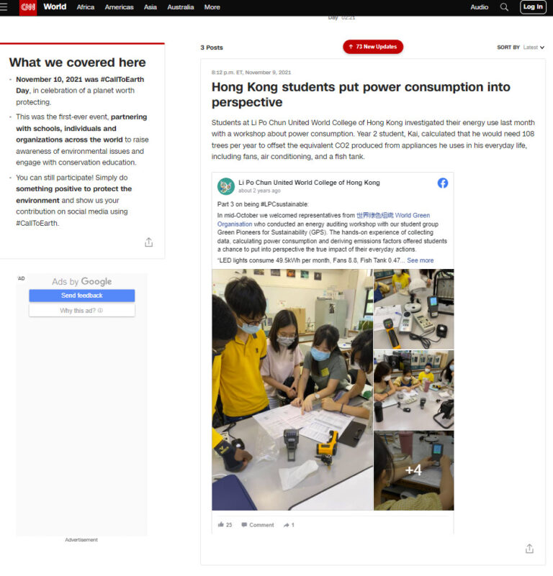Click the Facebook logo in embedded post

click(443, 183)
